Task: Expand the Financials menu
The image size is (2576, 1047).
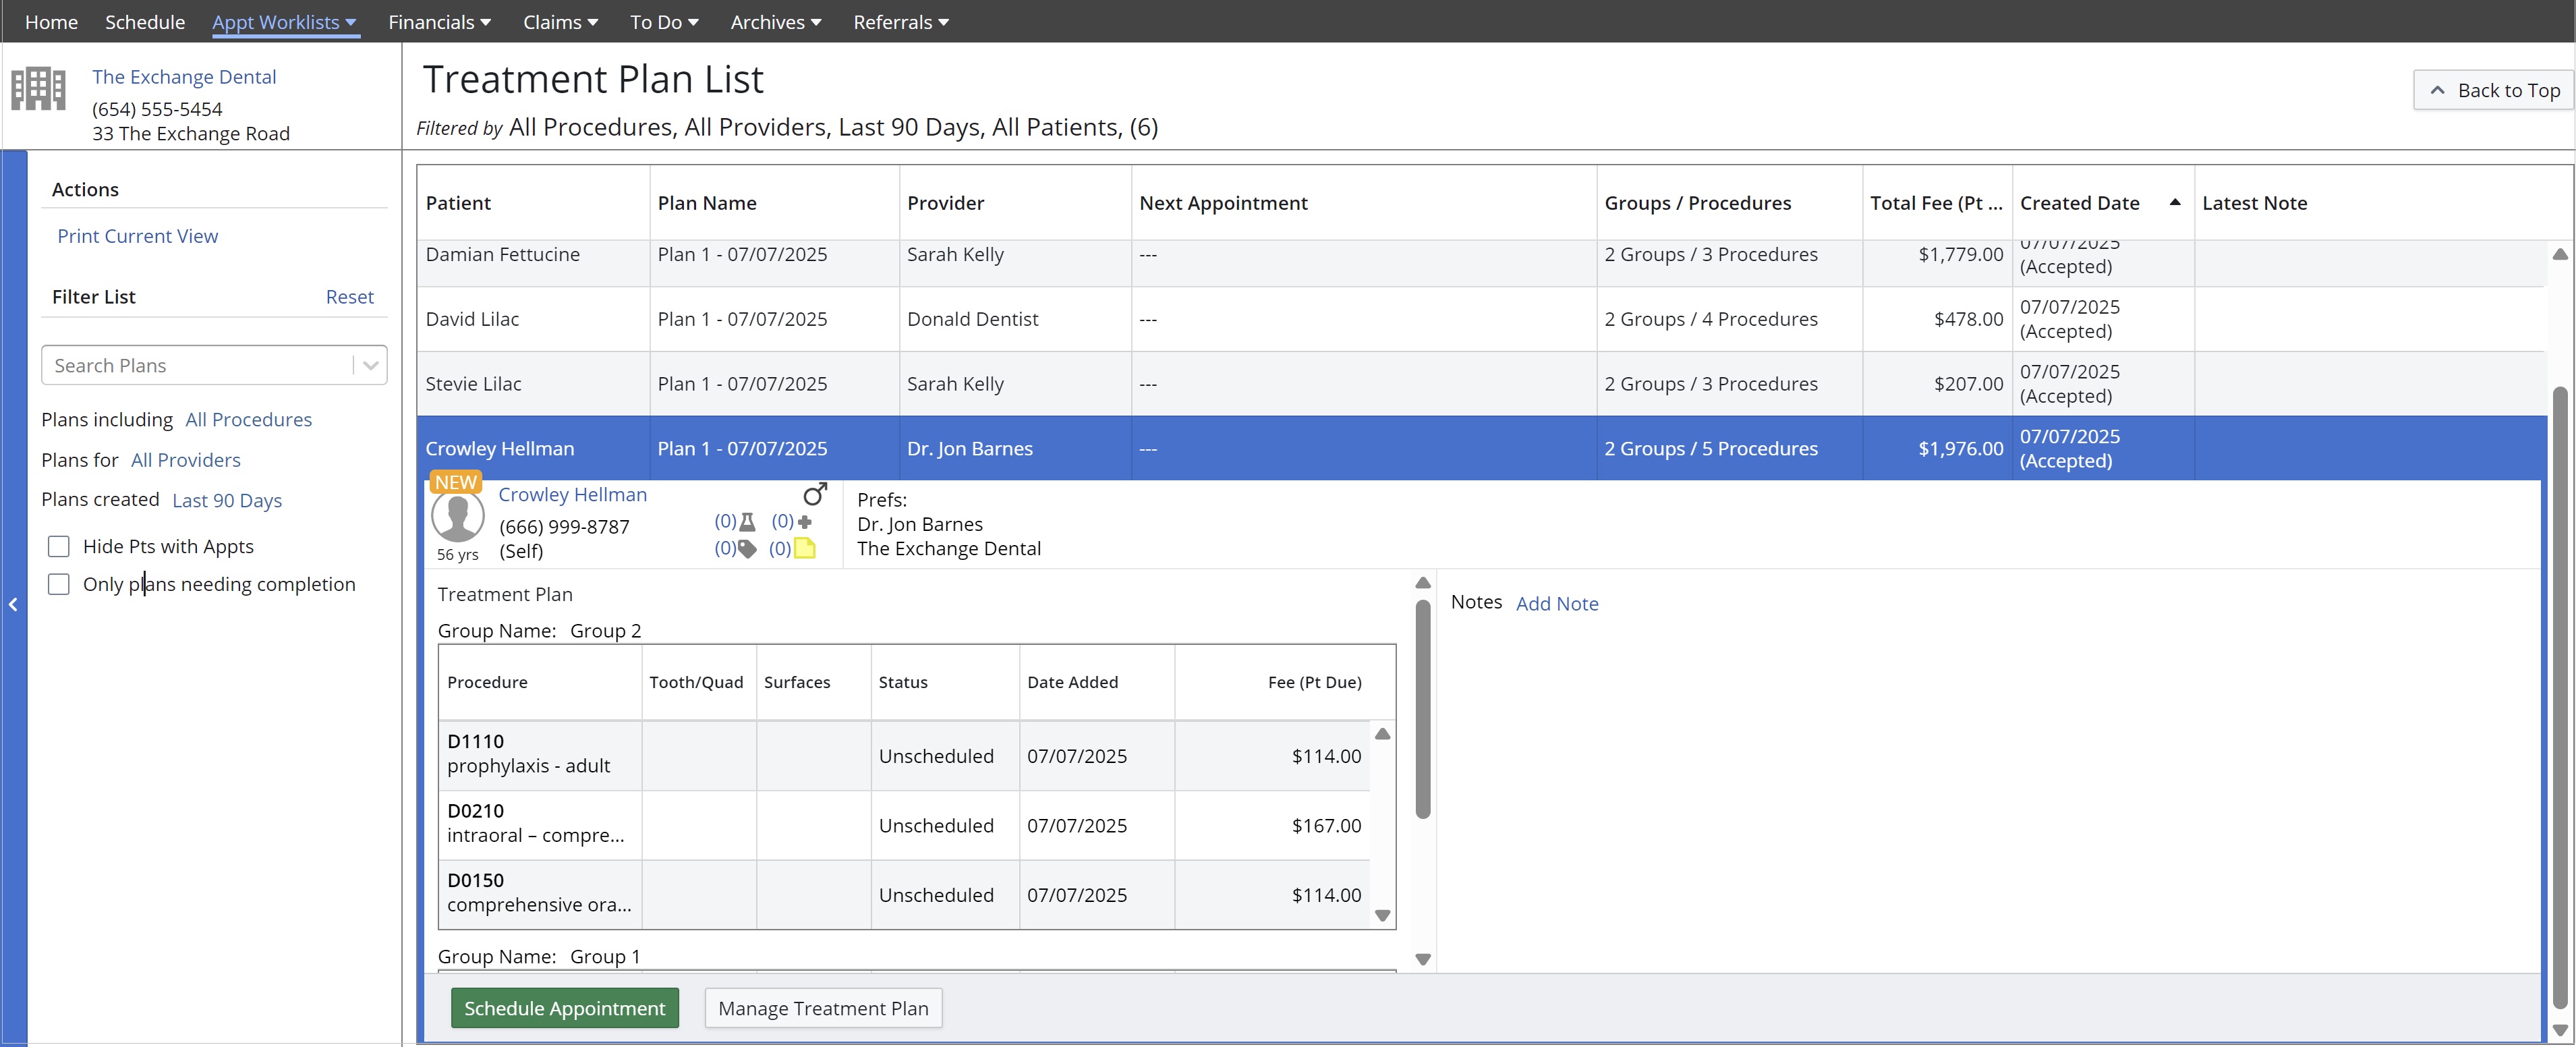Action: click(439, 22)
